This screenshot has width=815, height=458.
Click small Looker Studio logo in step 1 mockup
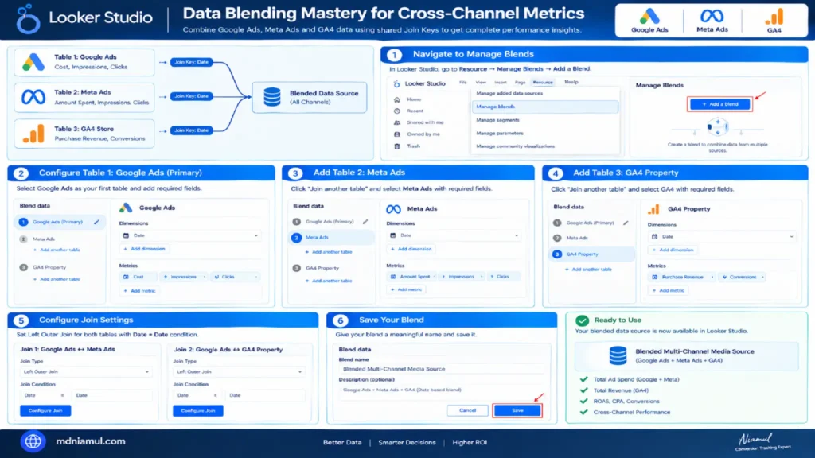tap(396, 83)
